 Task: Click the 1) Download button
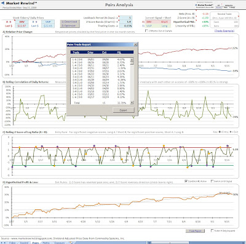[69, 22]
